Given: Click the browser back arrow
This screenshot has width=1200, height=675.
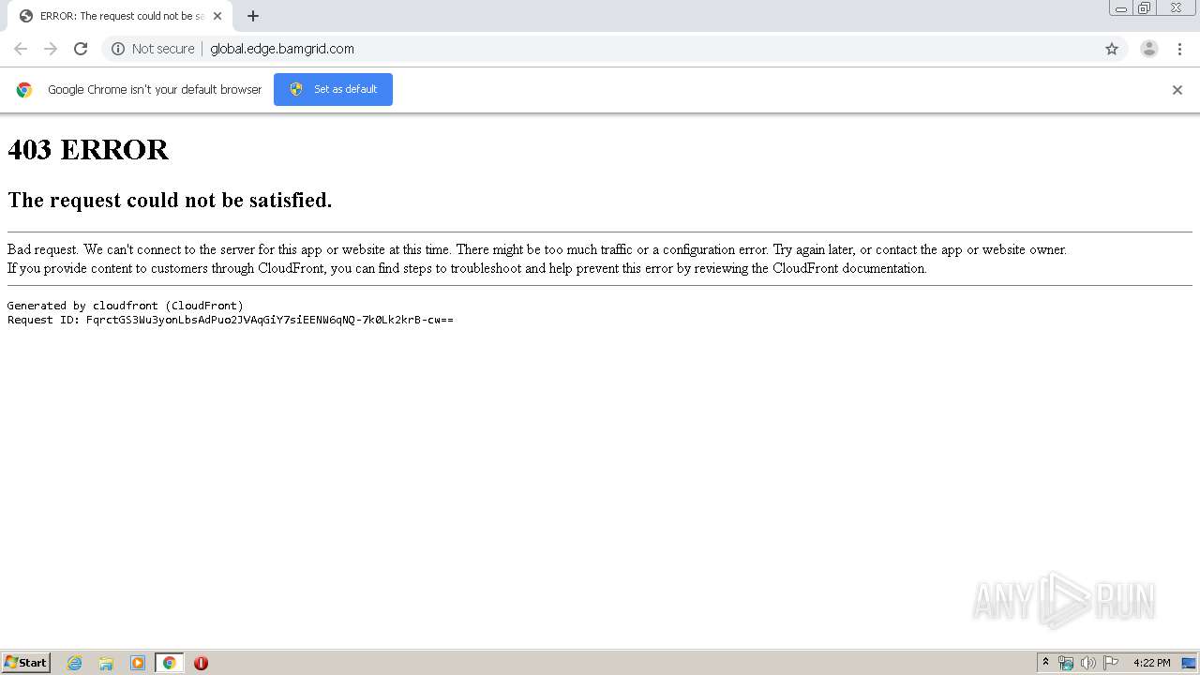Looking at the screenshot, I should [21, 49].
